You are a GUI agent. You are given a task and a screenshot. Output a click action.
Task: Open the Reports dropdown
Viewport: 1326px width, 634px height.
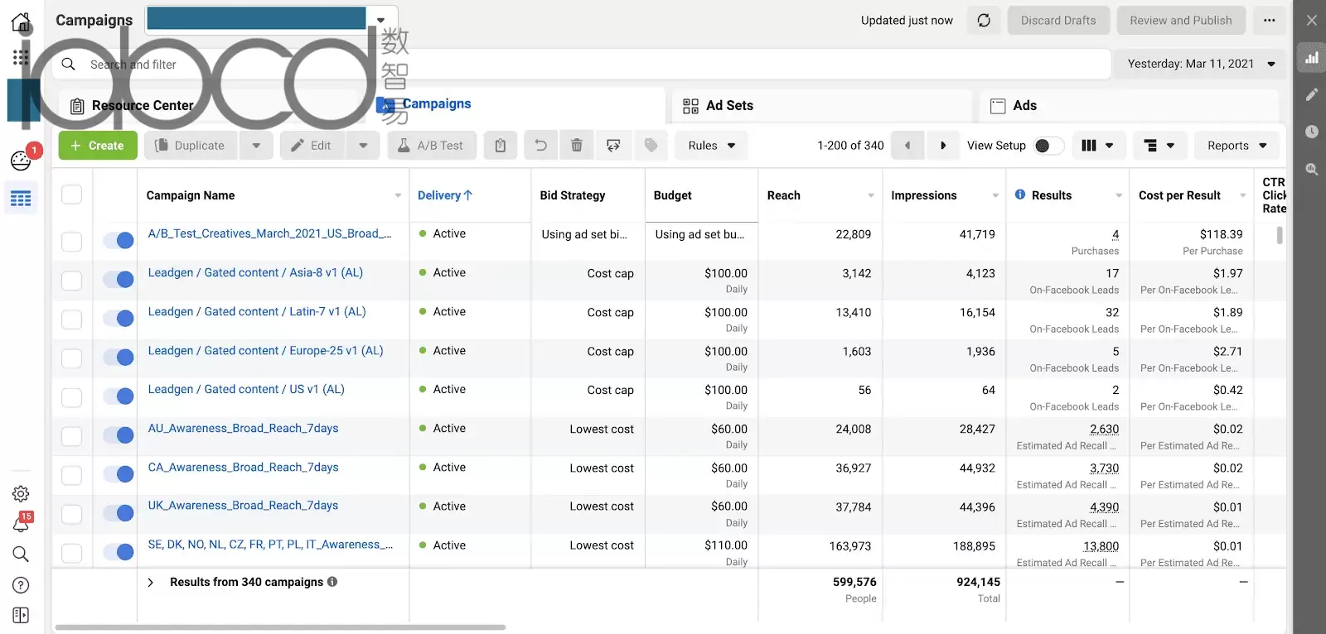point(1236,146)
